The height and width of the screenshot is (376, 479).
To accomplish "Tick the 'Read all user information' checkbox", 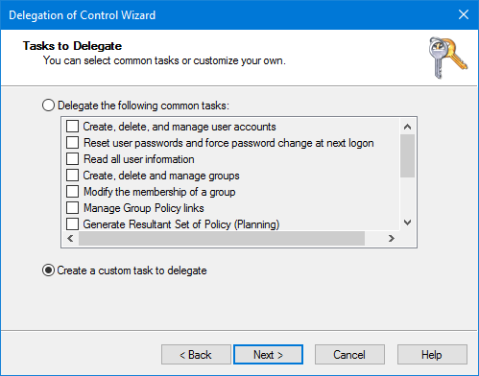I will 72,159.
